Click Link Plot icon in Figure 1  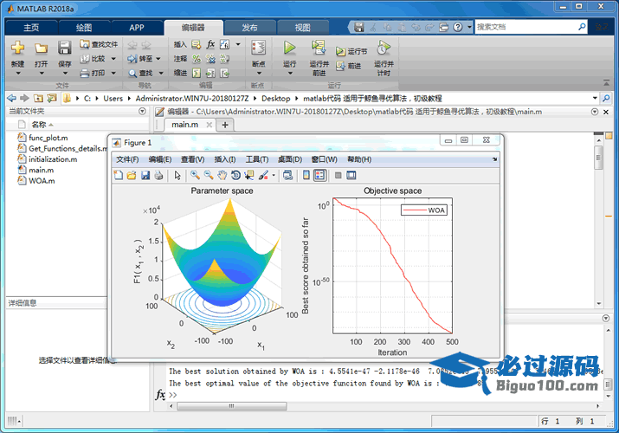[287, 175]
